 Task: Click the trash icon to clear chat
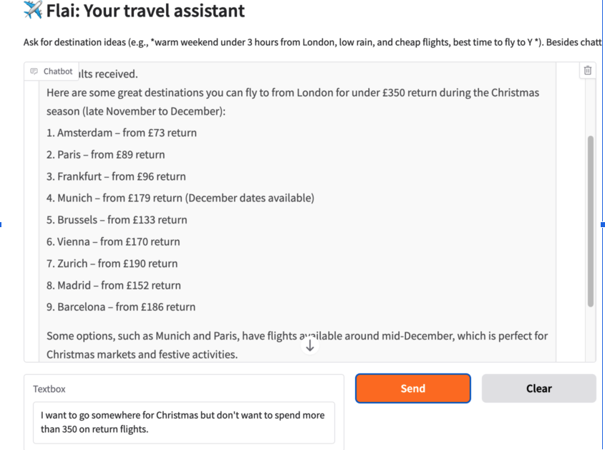point(588,70)
